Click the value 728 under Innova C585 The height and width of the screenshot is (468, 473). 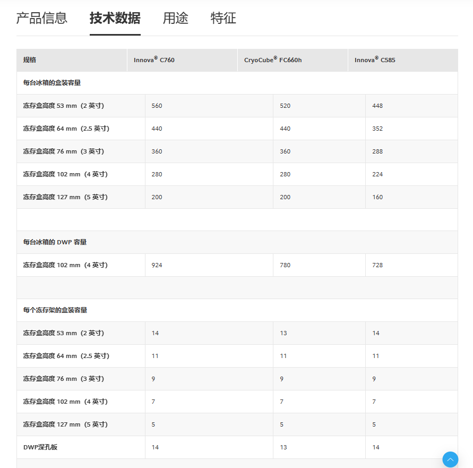[x=377, y=265]
